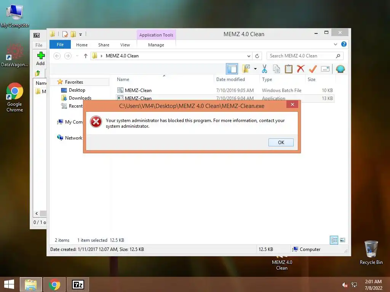Select My Computer in navigation pane
The height and width of the screenshot is (292, 390).
(74, 122)
